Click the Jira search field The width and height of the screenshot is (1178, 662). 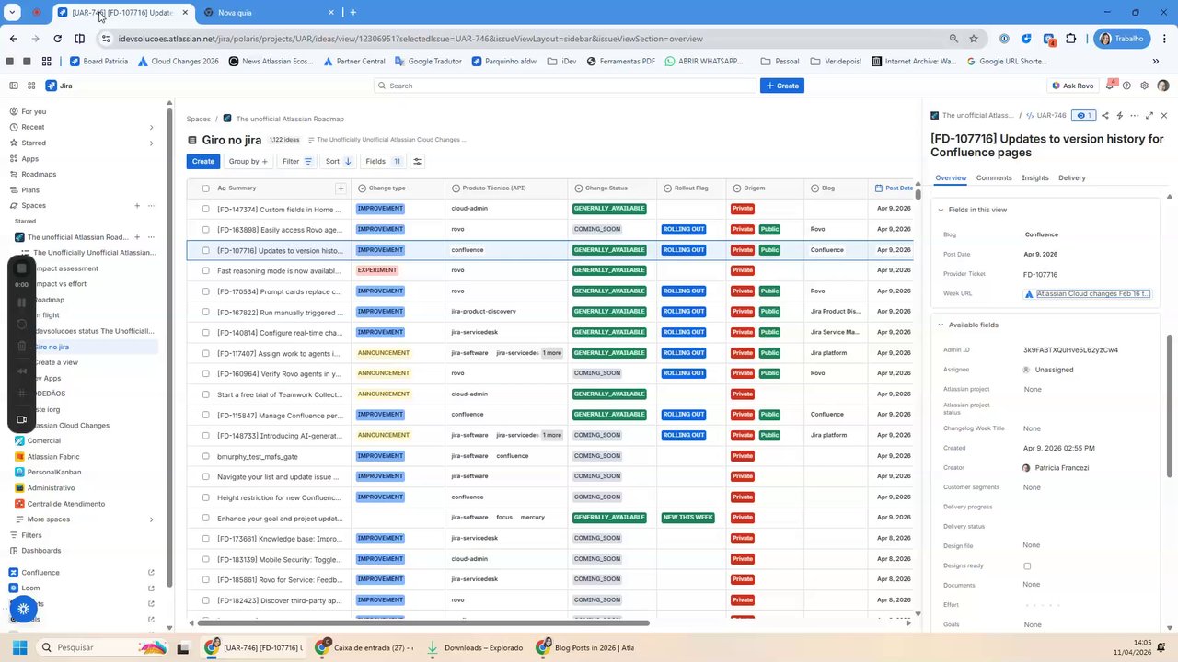(x=565, y=86)
